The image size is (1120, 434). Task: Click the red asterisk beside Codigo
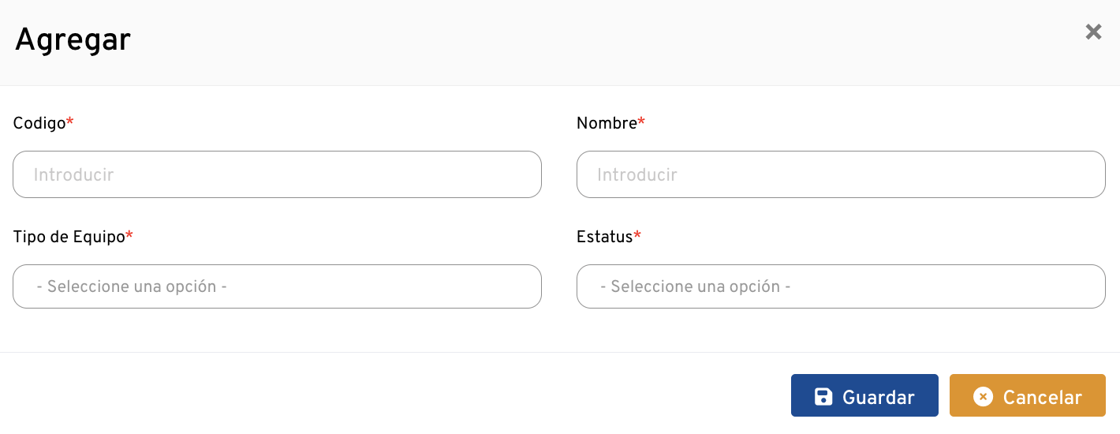coord(70,122)
